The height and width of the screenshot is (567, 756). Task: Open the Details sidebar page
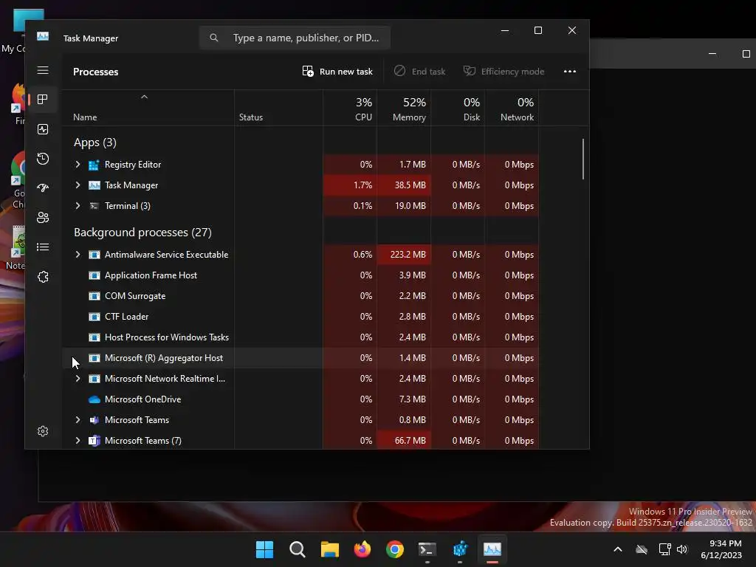click(x=43, y=247)
